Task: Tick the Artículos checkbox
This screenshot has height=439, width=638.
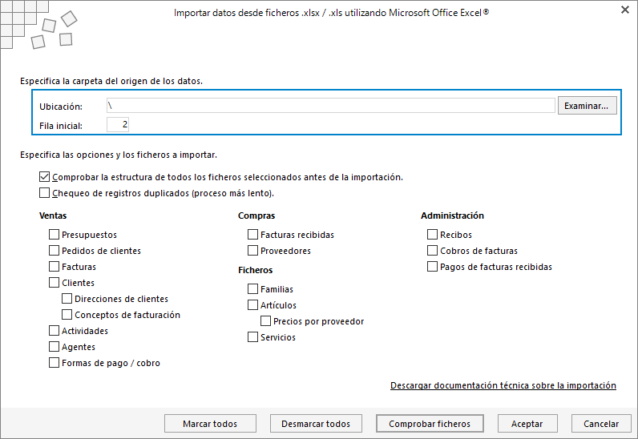Action: tap(252, 304)
